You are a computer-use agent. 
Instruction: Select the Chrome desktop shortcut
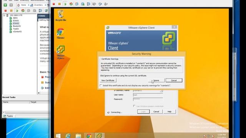(x=61, y=33)
